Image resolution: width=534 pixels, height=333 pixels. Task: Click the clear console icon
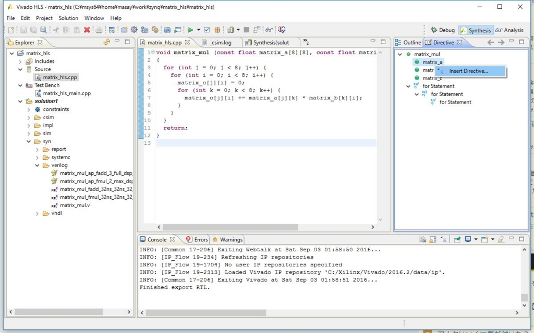(x=423, y=239)
